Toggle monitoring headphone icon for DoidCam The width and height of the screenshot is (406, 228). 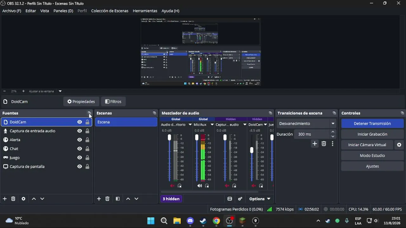pyautogui.click(x=261, y=186)
